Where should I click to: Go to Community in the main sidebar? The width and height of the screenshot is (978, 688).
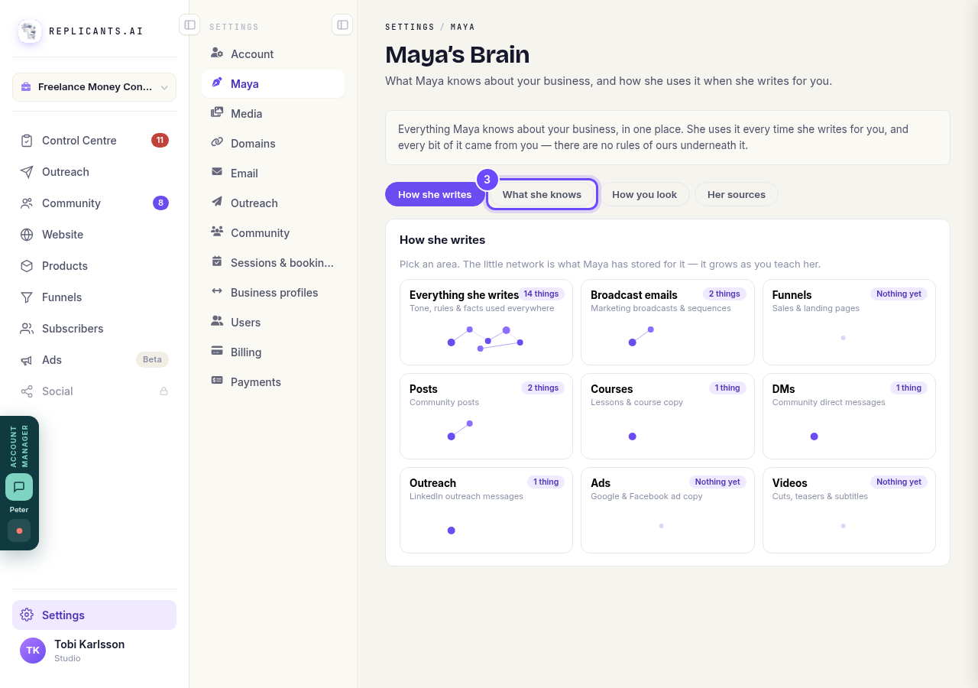tap(94, 203)
